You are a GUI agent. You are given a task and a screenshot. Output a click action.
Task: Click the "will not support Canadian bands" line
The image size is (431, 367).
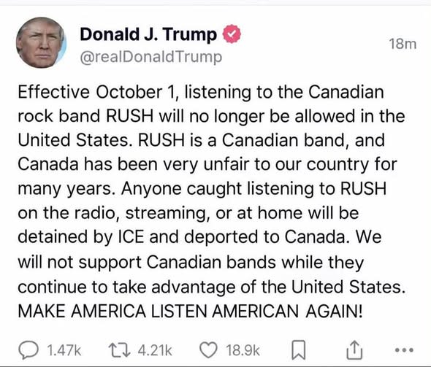point(191,262)
